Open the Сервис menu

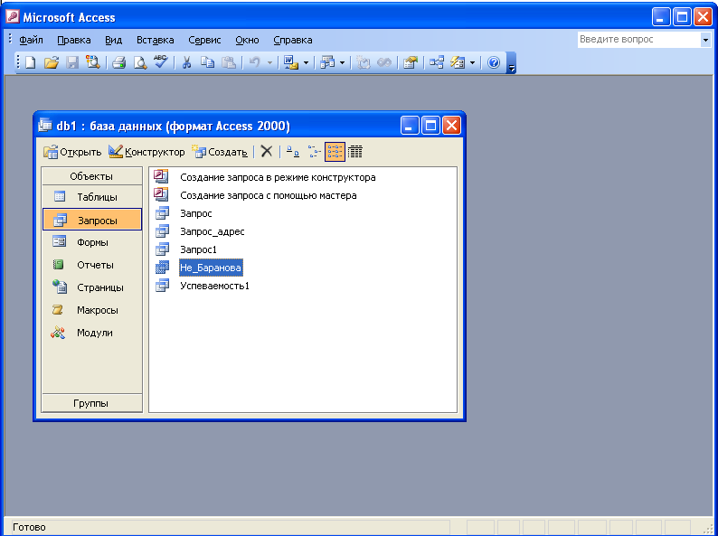[204, 40]
